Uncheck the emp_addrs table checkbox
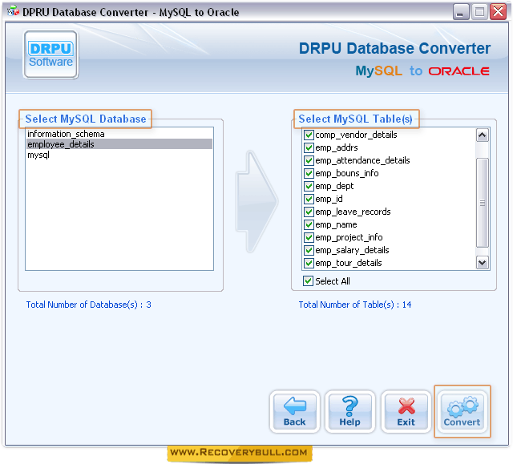 click(309, 147)
